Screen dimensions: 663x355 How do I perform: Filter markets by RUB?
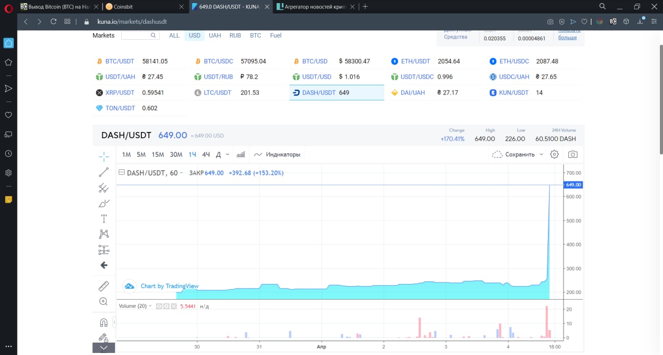click(x=235, y=36)
